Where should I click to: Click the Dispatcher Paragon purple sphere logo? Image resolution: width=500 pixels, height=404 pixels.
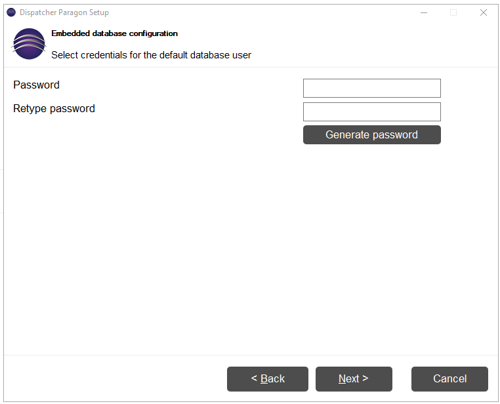pos(29,44)
